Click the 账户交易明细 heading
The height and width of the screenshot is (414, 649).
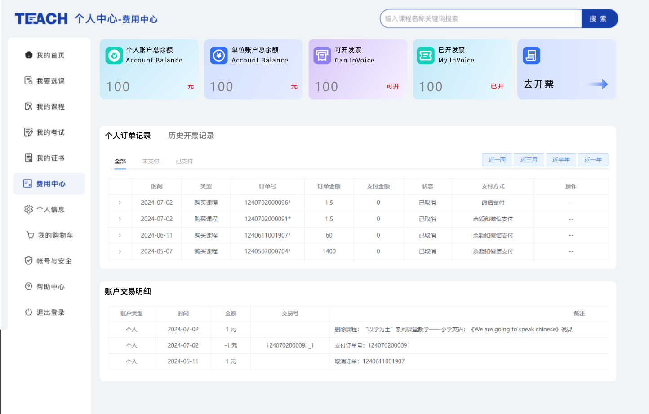[128, 291]
